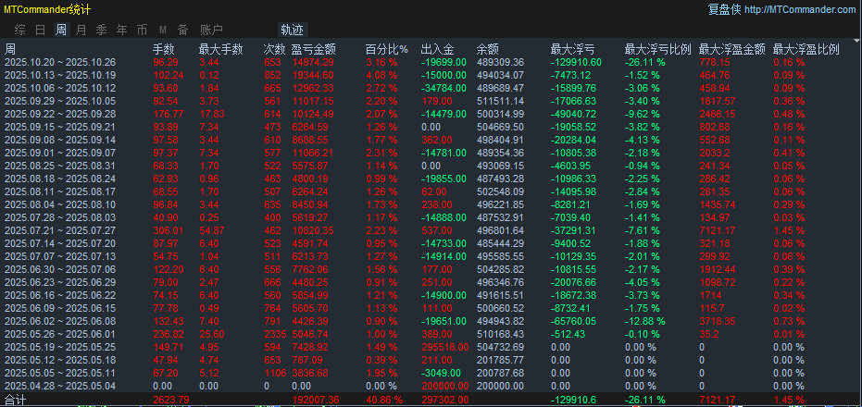Image resolution: width=862 pixels, height=407 pixels.
Task: Select week row 2025.09.08 ~ 2025.09.14
Action: coord(431,140)
